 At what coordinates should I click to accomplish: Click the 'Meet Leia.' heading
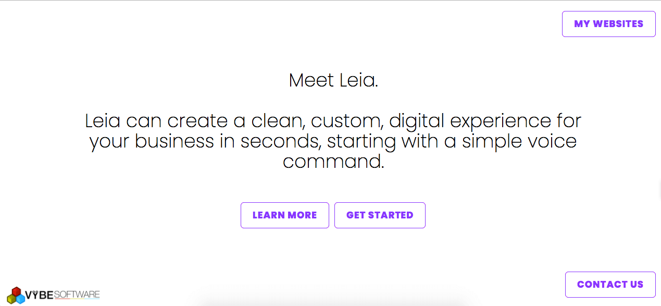[333, 80]
